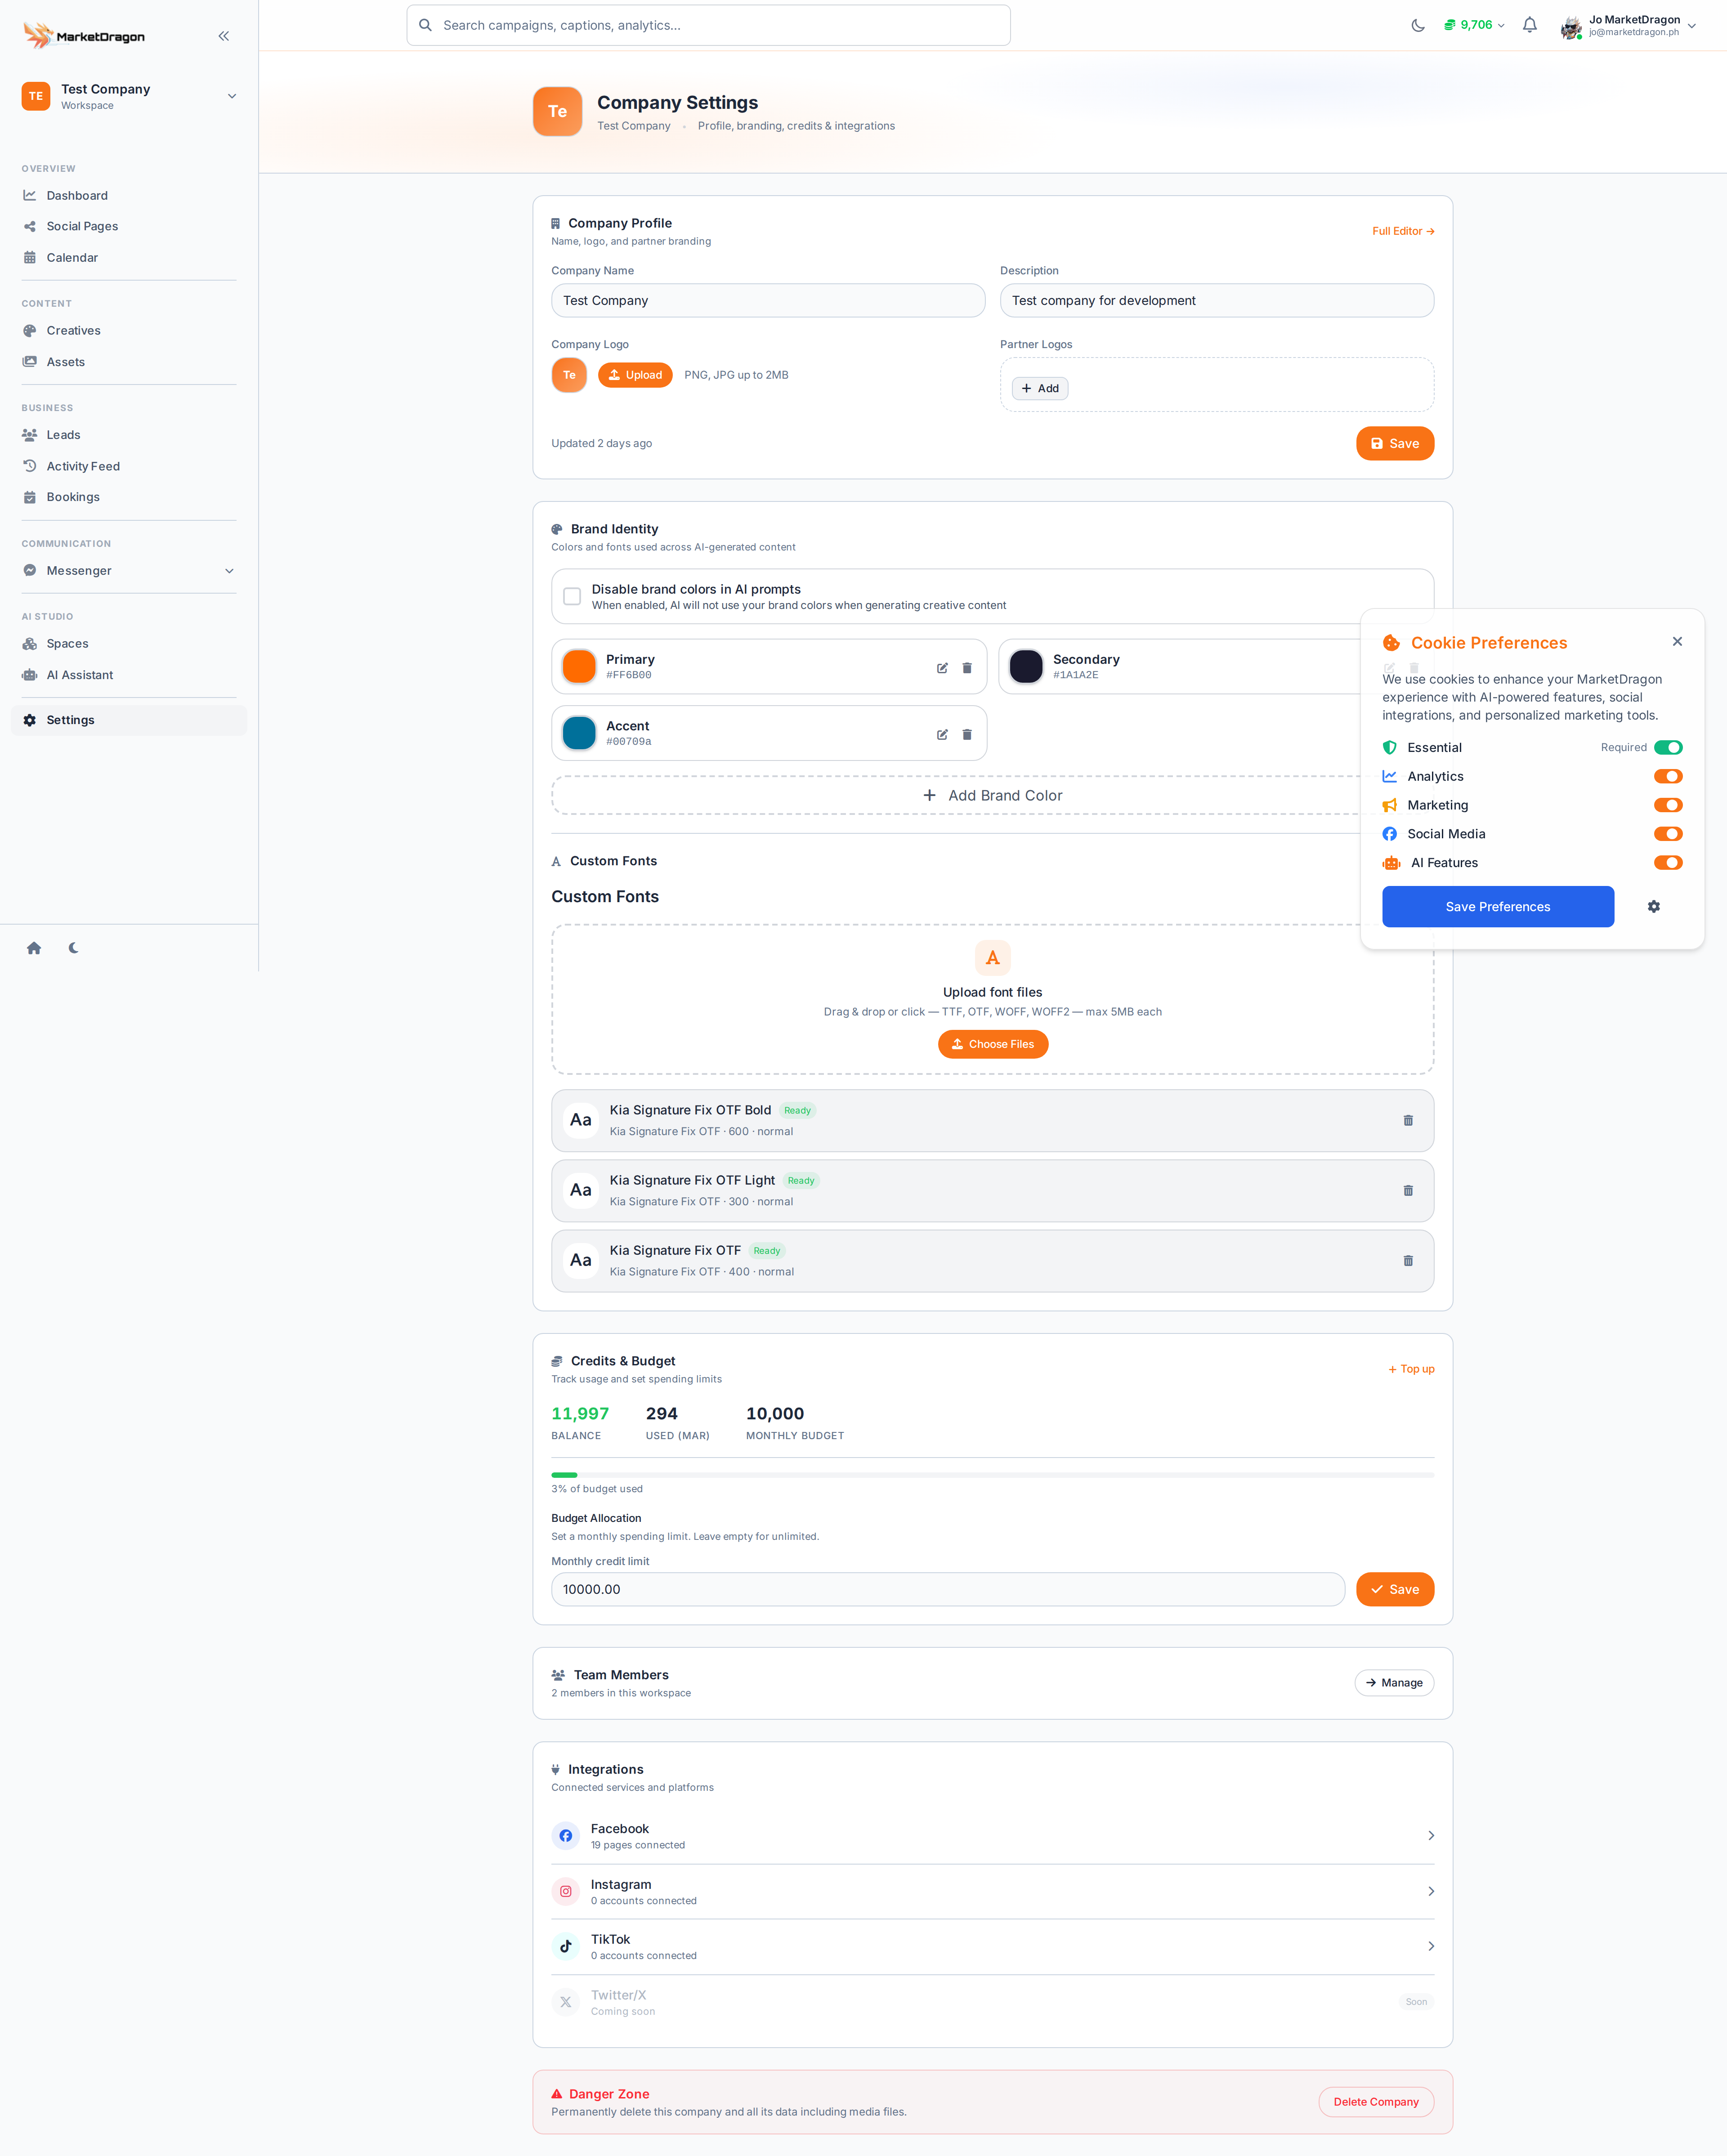The height and width of the screenshot is (2156, 1727).
Task: Click the Facebook integration icon
Action: pos(566,1836)
